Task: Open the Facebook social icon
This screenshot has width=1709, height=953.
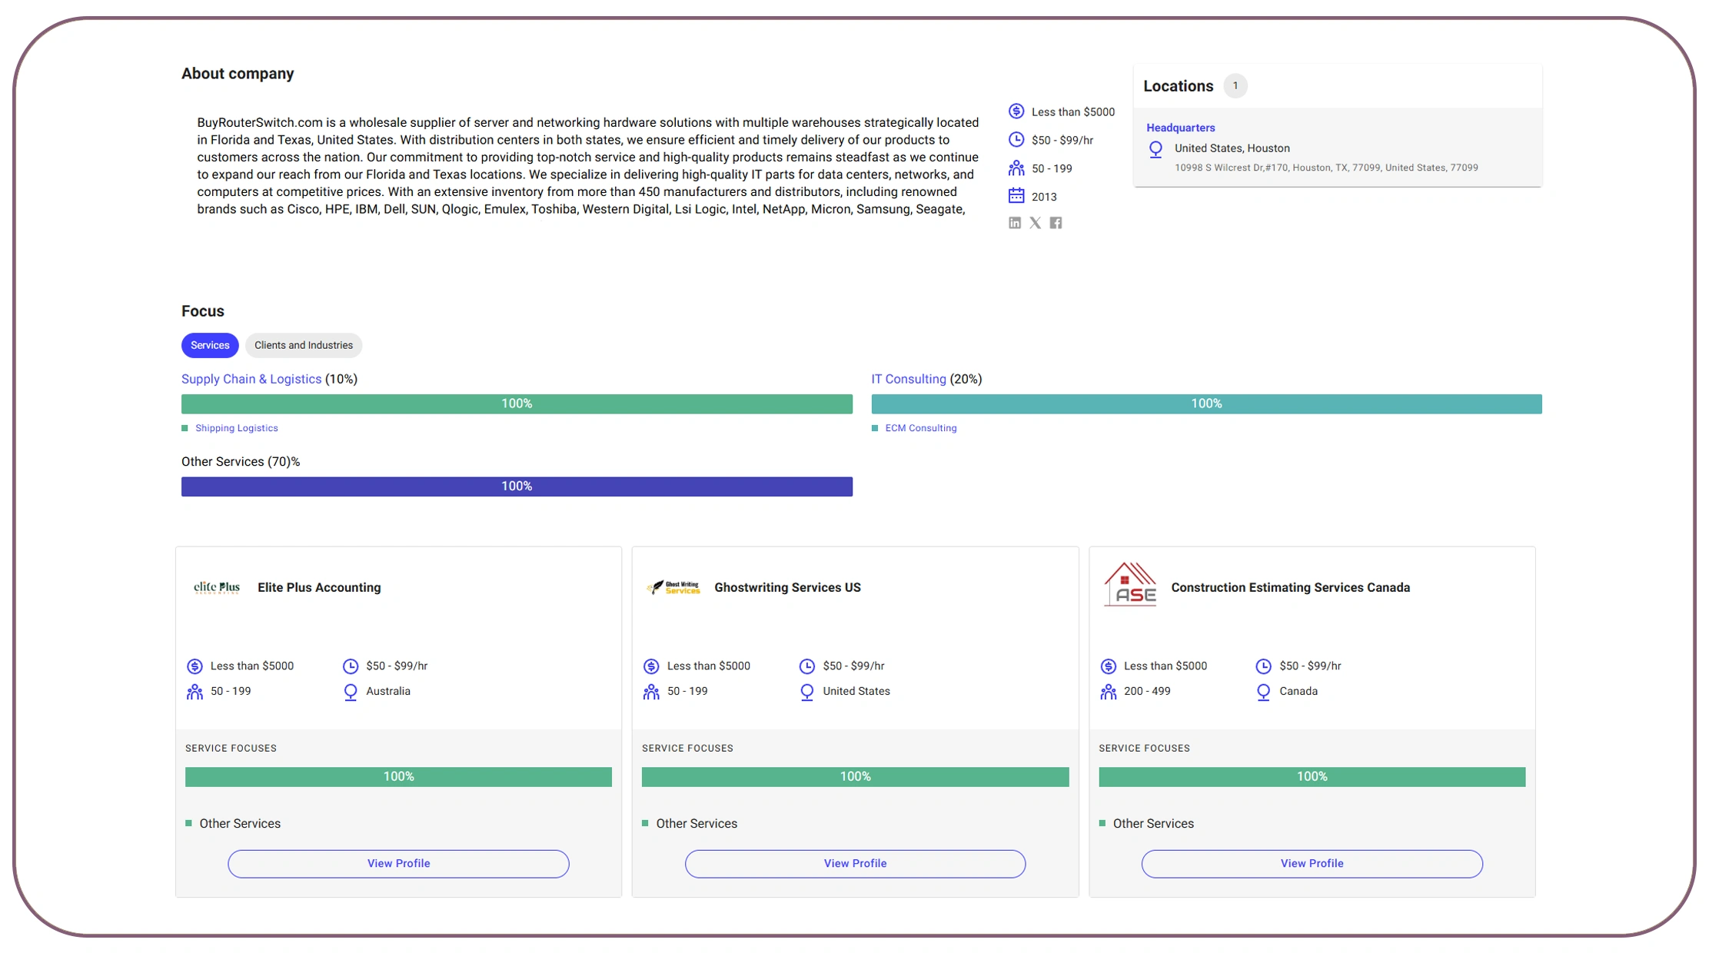Action: pyautogui.click(x=1056, y=223)
